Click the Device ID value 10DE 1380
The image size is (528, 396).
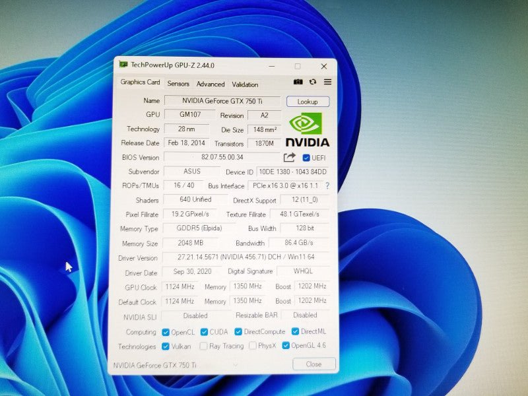tap(292, 172)
